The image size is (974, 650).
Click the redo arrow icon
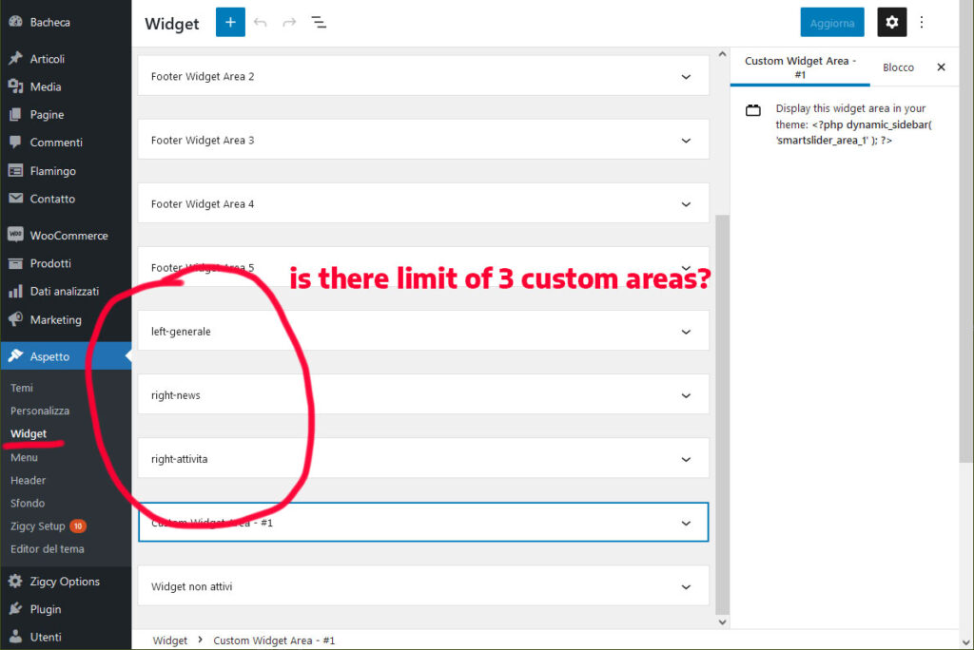tap(289, 23)
